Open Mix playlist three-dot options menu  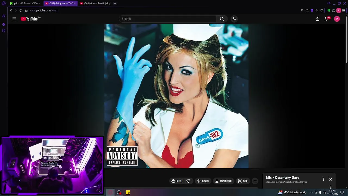click(x=323, y=179)
